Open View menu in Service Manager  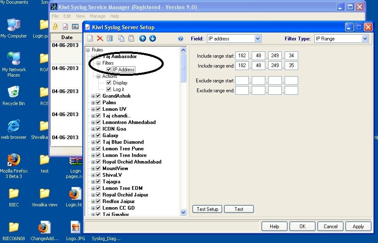[80, 16]
